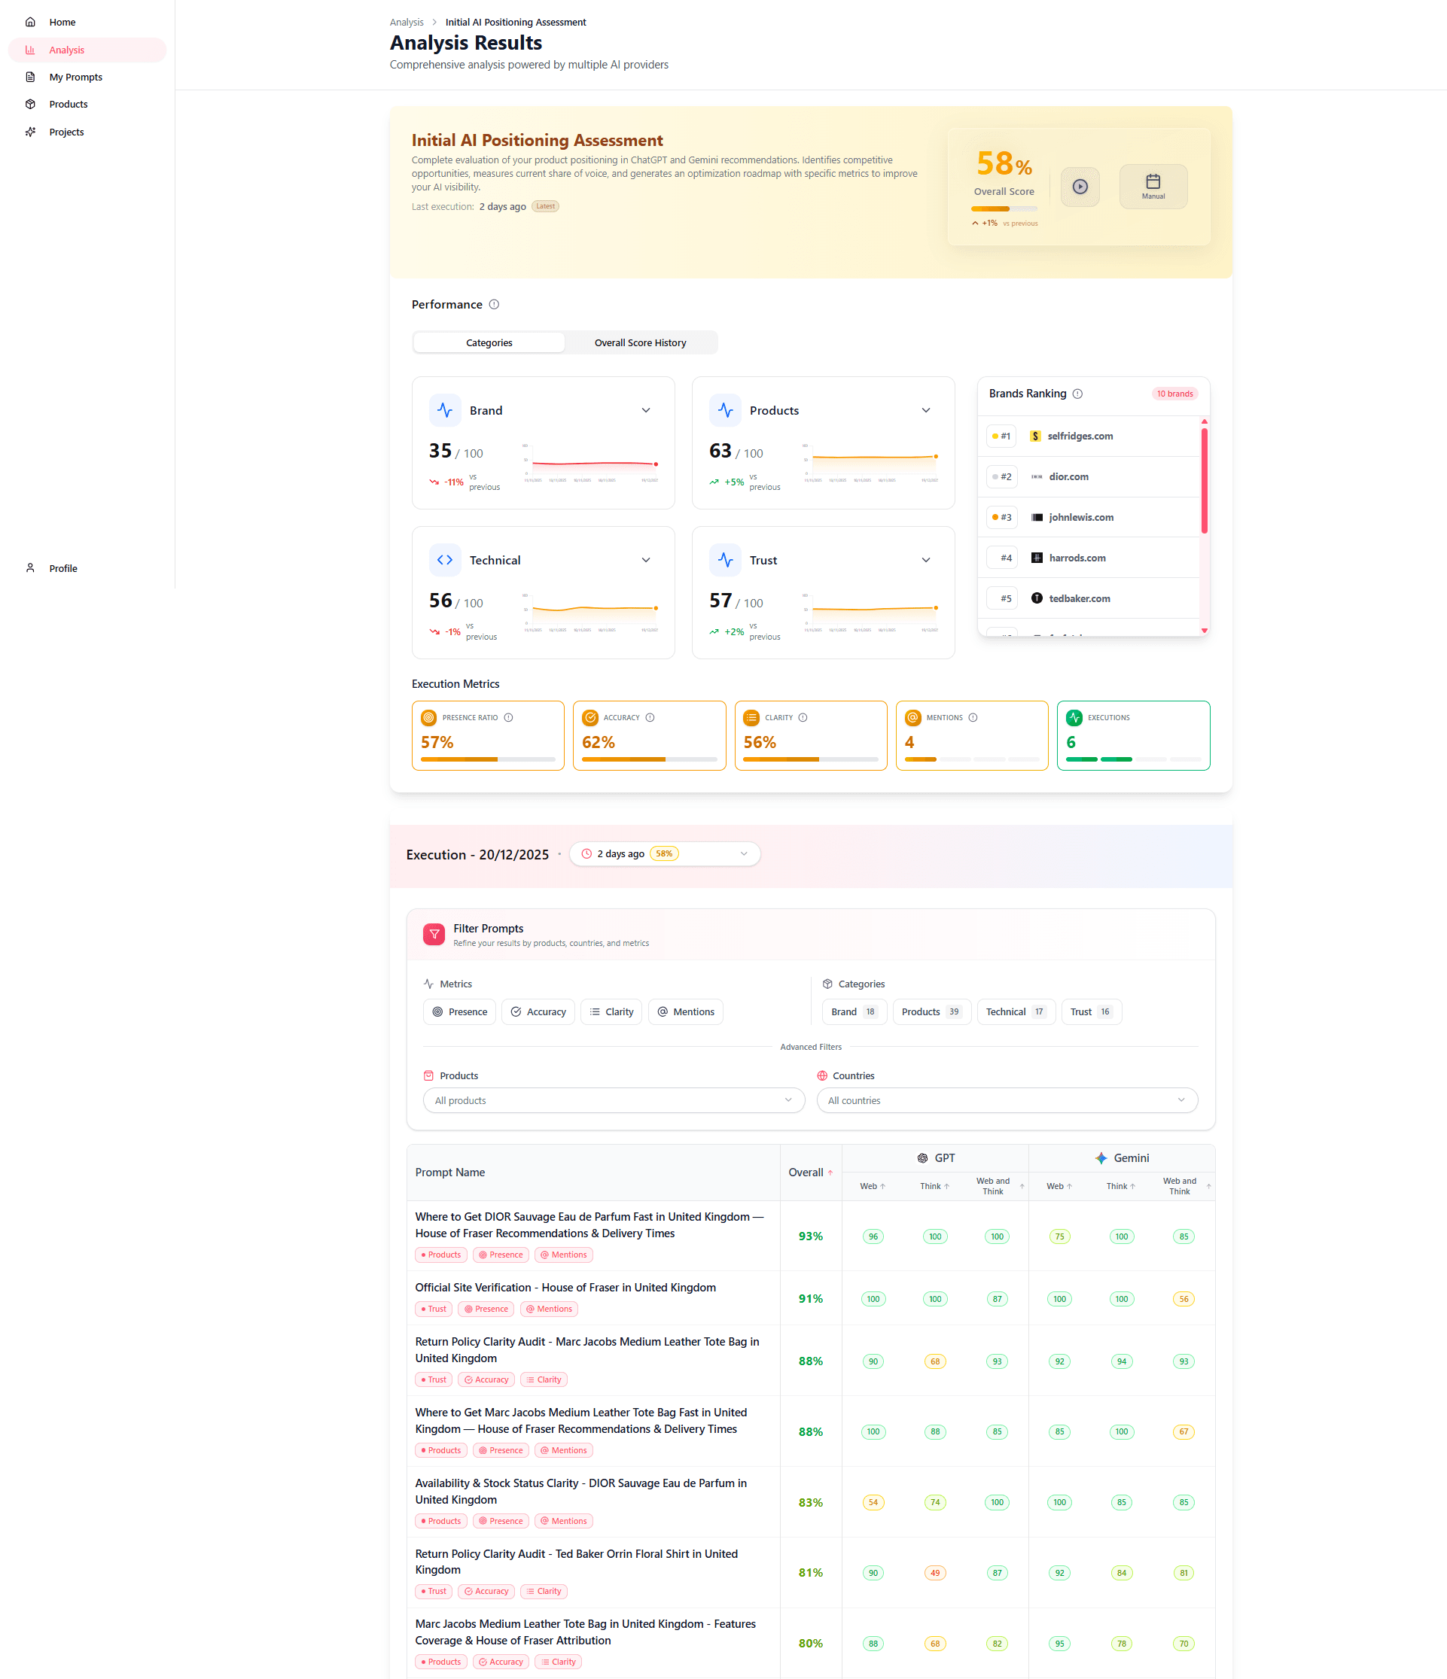Click the play/run execution icon
The width and height of the screenshot is (1447, 1679).
[1080, 187]
